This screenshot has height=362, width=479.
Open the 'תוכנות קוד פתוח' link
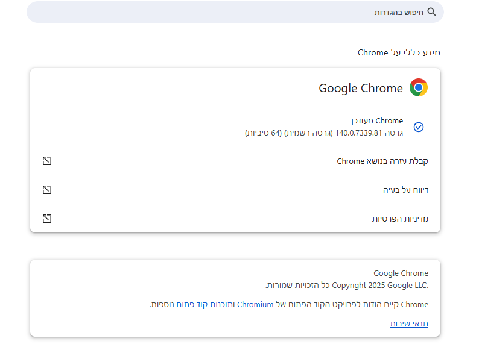tap(205, 305)
